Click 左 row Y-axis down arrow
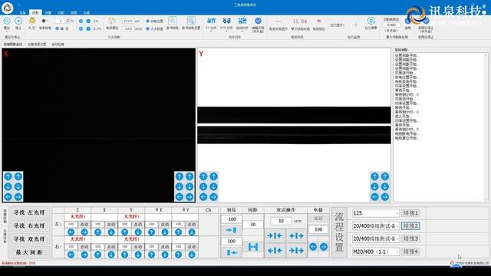 coord(138,232)
